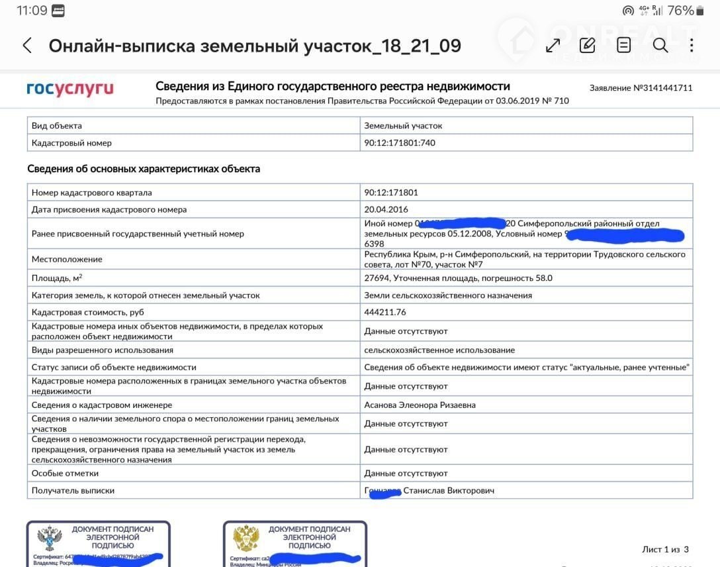
Task: Tap the edit document pencil icon
Action: [x=587, y=45]
